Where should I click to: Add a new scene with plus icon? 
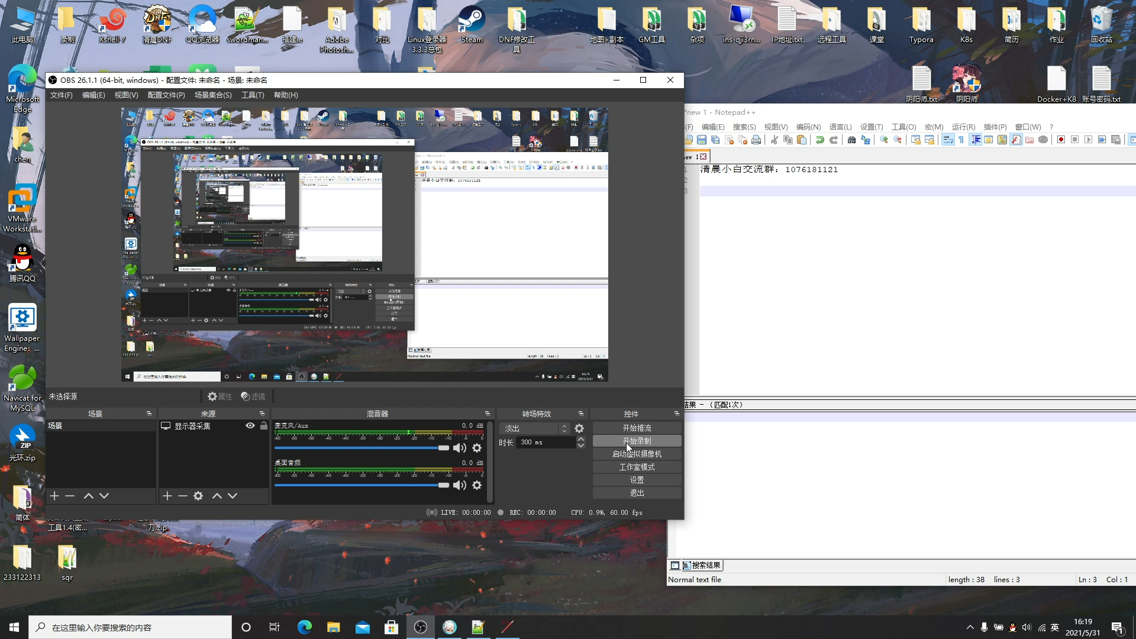pyautogui.click(x=54, y=496)
